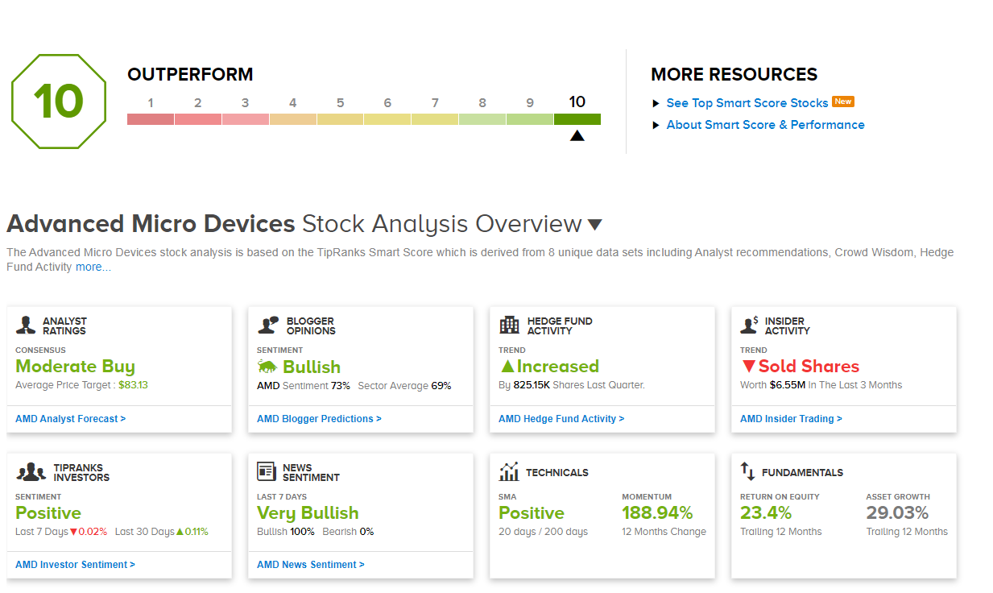Click the 23.4% return on equity value
Viewport: 993px width, 593px height.
click(x=766, y=513)
